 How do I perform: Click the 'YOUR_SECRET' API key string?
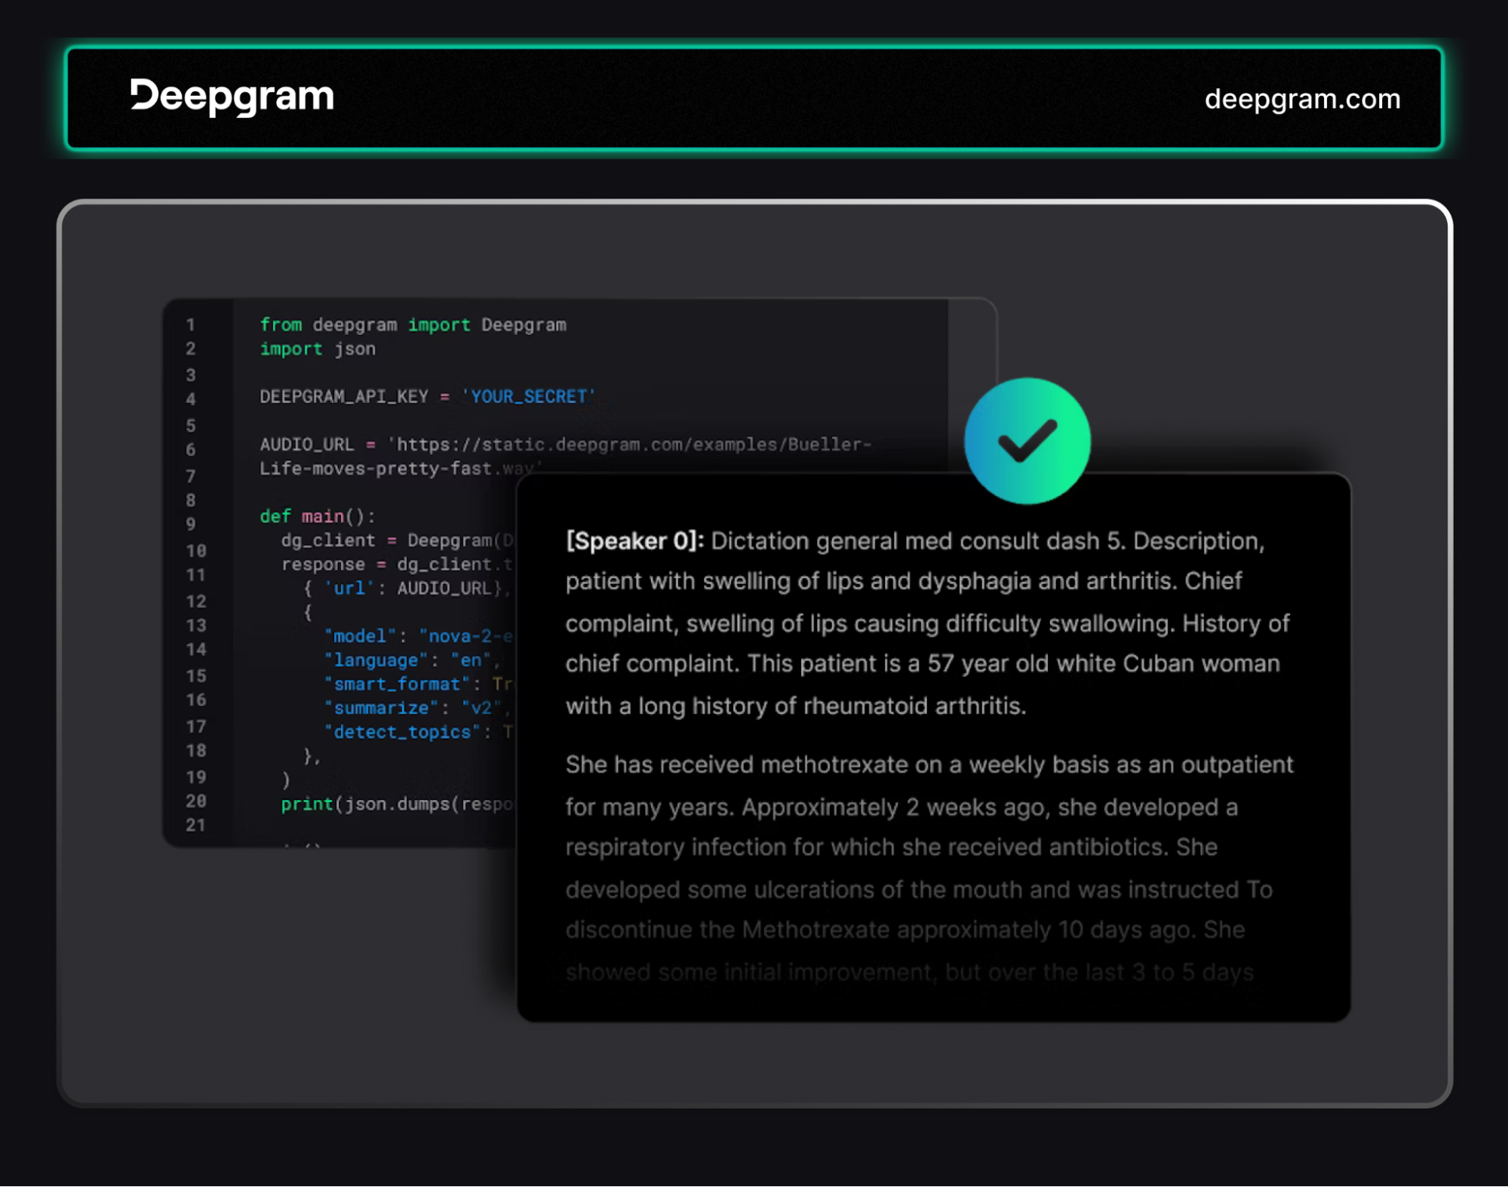click(x=528, y=396)
